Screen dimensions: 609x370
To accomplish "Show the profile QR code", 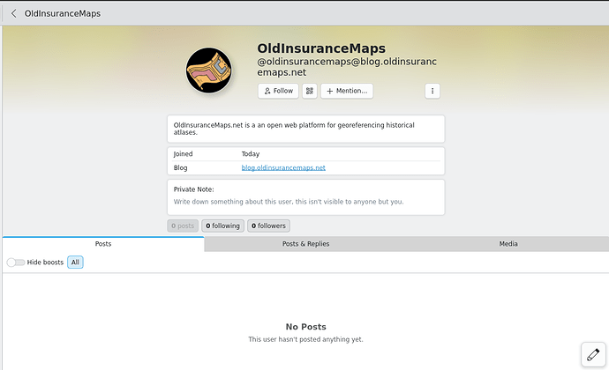I will [310, 91].
